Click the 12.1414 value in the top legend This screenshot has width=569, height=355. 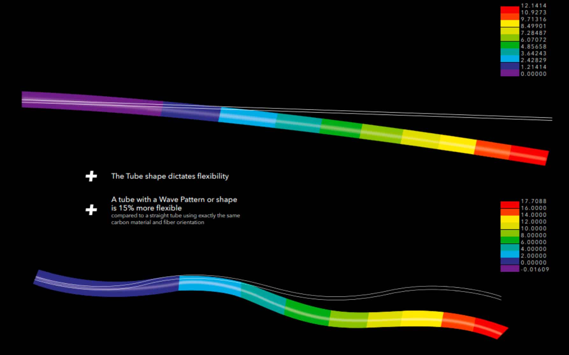click(x=533, y=6)
